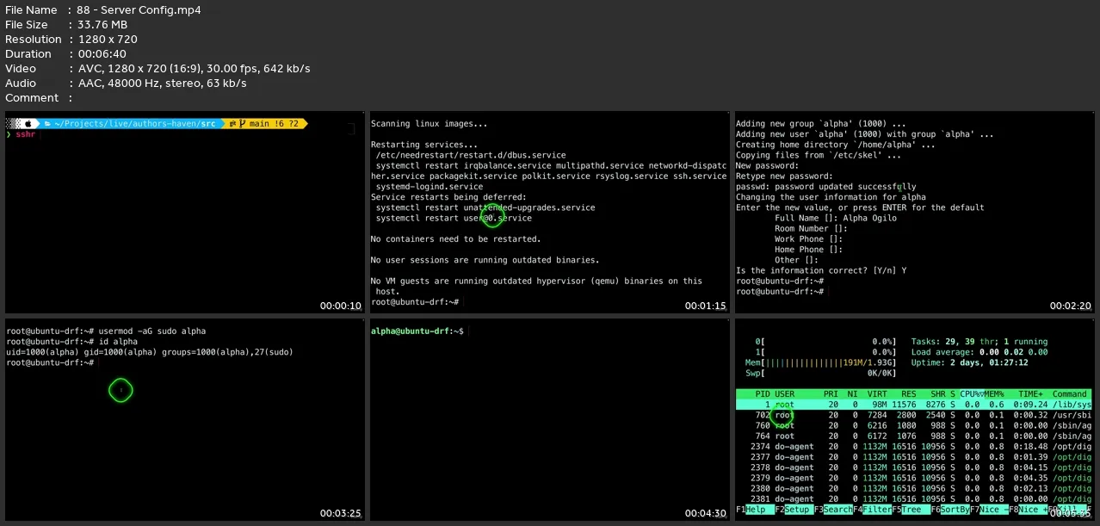The image size is (1100, 526).
Task: Select the htop process row with PID 1
Action: pos(914,405)
